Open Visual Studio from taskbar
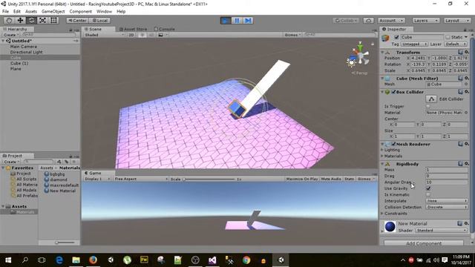Viewport: 475px width, 267px height. pos(212,260)
